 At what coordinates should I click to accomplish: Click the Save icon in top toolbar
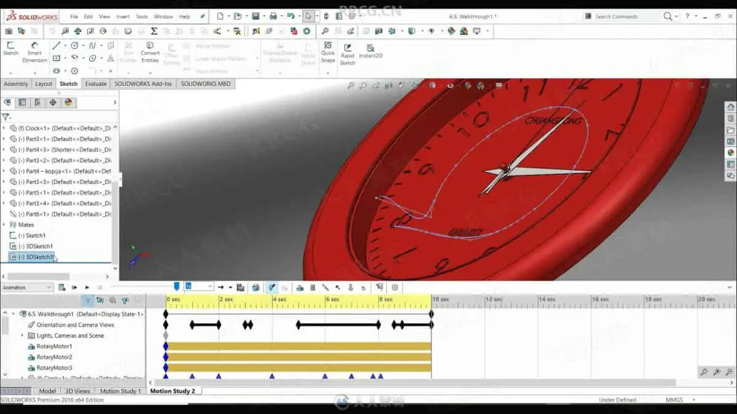(255, 16)
